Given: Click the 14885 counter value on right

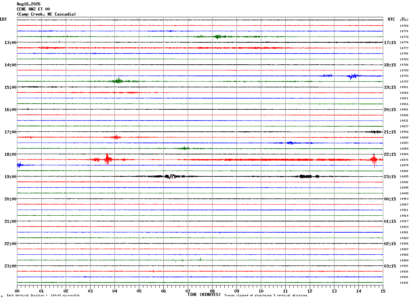Looking at the screenshot, I should 404,177.
